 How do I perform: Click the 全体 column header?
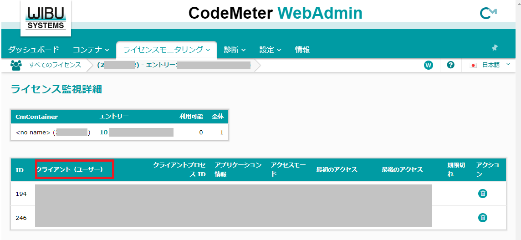218,117
